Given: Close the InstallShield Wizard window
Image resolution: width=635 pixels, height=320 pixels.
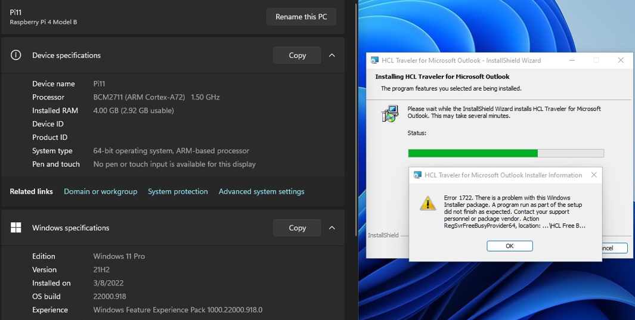Looking at the screenshot, I should click(621, 60).
